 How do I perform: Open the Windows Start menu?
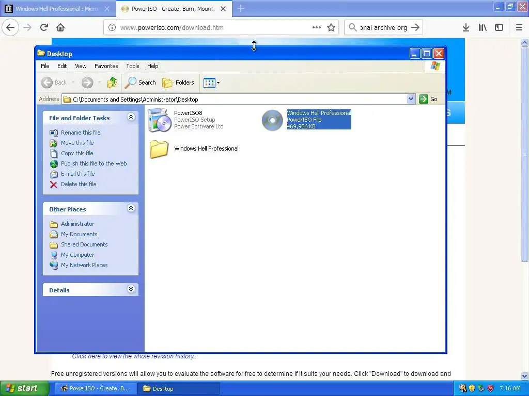[24, 388]
